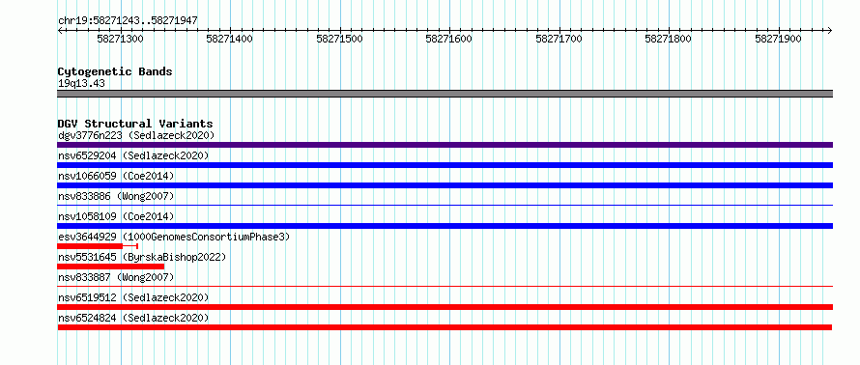Screen dimensions: 860x365
Task: Click the nsv1058109 blue variant bar
Action: (x=444, y=226)
